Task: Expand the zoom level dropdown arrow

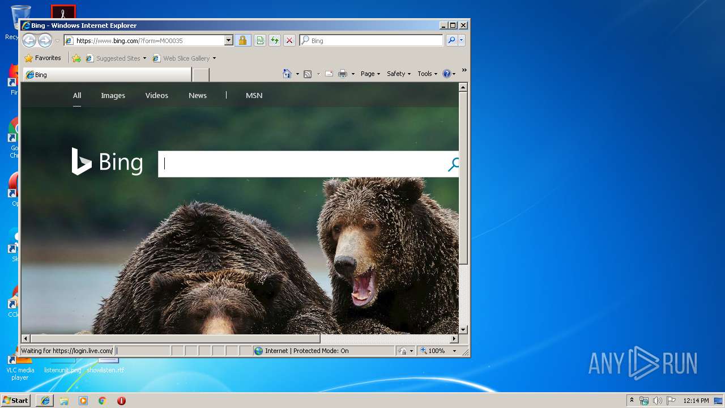Action: tap(454, 351)
